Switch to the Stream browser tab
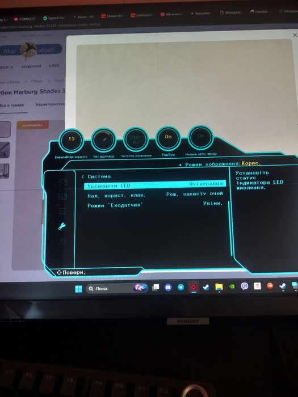The height and width of the screenshot is (397, 298). 112,16
